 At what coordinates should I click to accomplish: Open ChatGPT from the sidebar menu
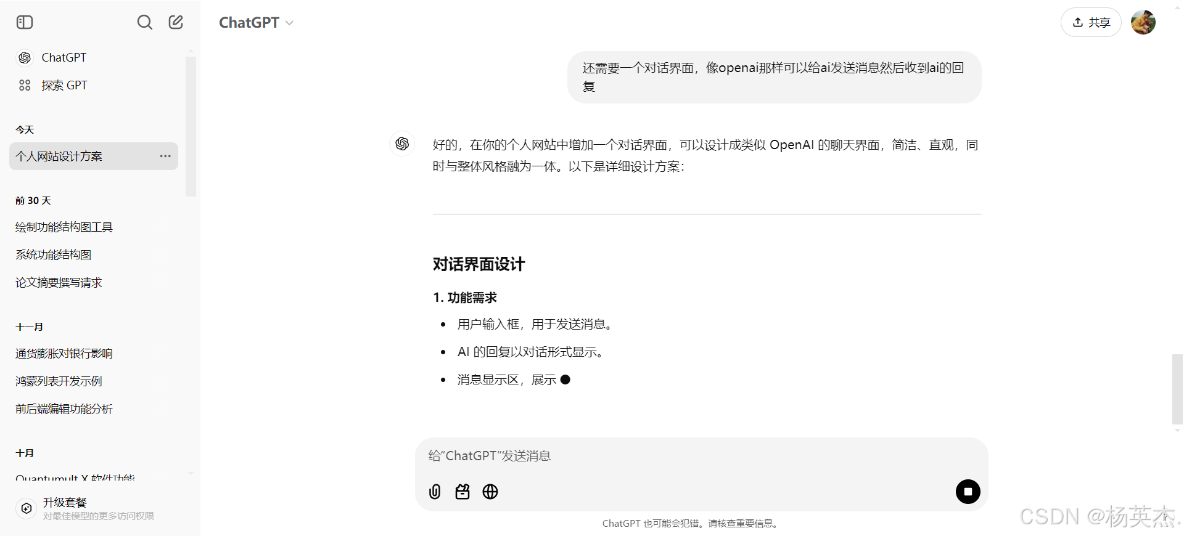click(64, 57)
